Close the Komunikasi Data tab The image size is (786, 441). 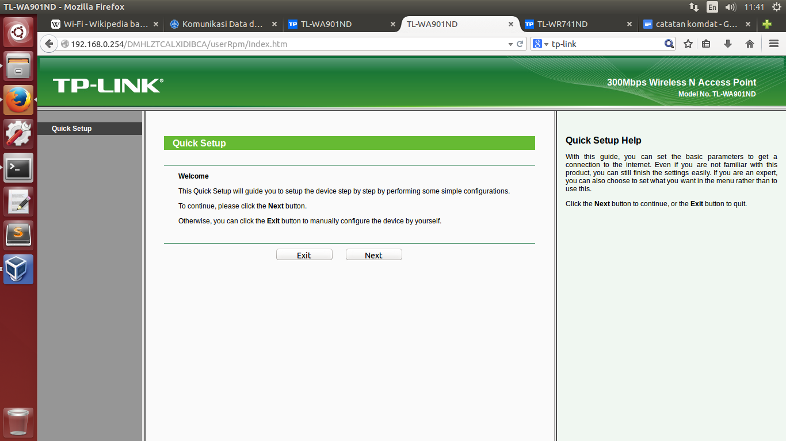coord(274,24)
